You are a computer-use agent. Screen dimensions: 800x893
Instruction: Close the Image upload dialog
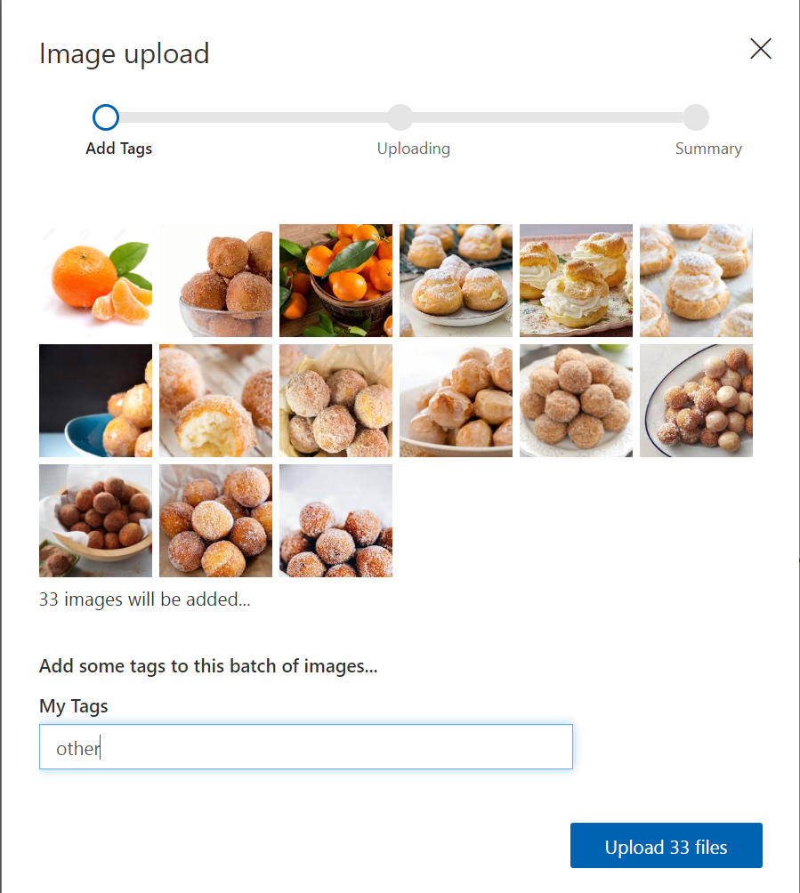(761, 49)
